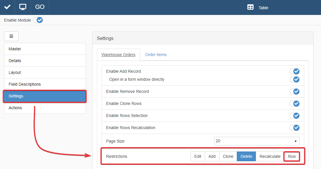Screen dimensions: 321x169
Task: Disable the Enable Add Record toggle
Action: (294, 71)
